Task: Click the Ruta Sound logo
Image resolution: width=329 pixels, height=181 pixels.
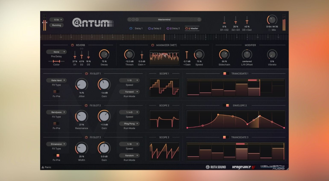Action: (216, 167)
